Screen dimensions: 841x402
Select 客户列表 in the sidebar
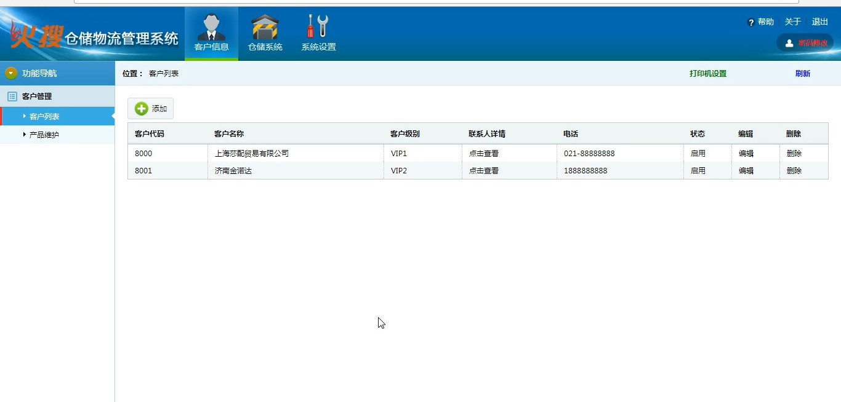44,116
